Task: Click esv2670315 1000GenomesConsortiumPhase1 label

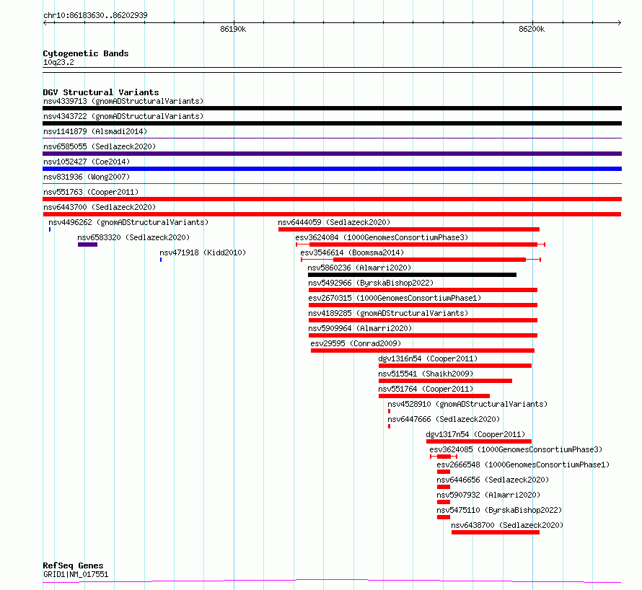Action: coord(395,298)
